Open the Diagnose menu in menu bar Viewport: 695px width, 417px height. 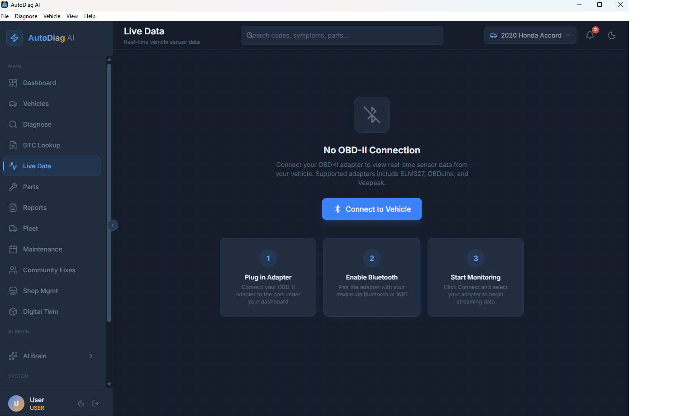point(26,16)
